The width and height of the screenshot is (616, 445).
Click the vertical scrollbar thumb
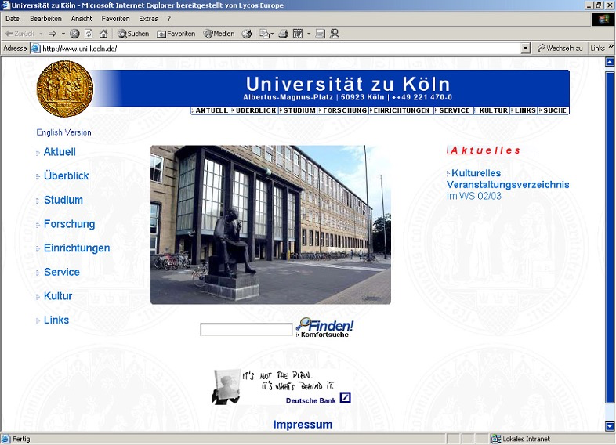tap(610, 237)
